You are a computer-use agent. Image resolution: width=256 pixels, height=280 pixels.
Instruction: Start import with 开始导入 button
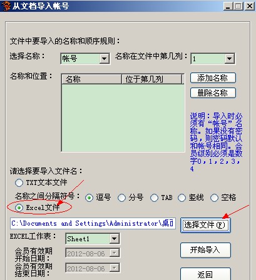click(x=205, y=250)
